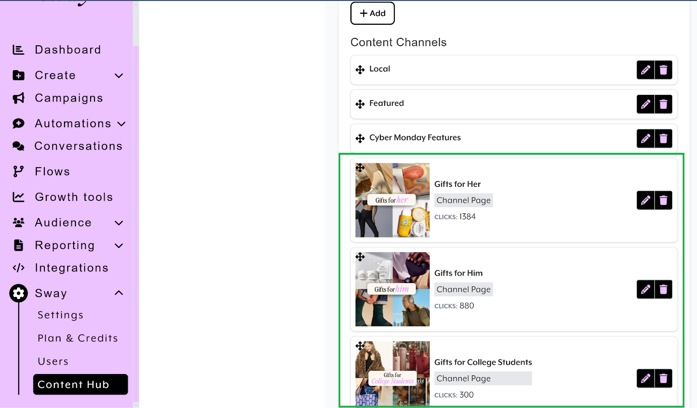Expand the Reporting menu chevron
This screenshot has width=697, height=408.
point(118,246)
